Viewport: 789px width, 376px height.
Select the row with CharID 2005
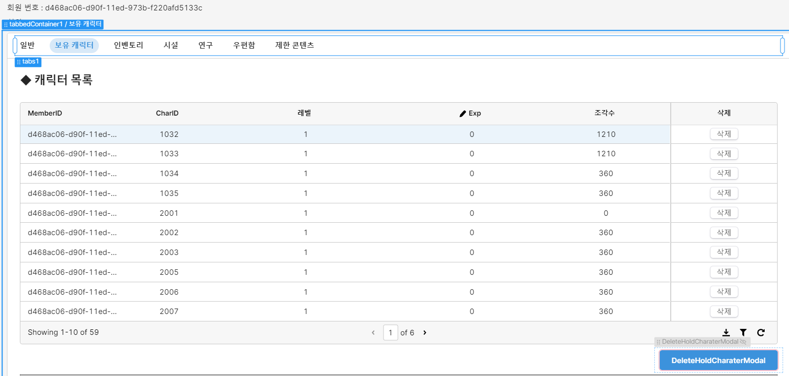(345, 272)
